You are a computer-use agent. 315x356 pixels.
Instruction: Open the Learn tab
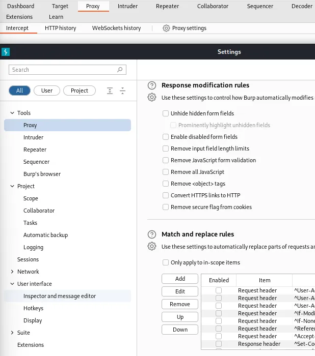(56, 17)
